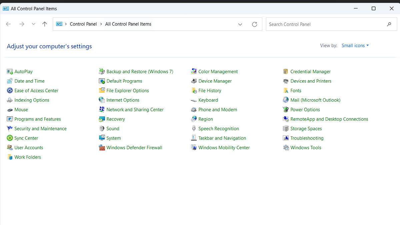Viewport: 400px width, 225px height.
Task: Open the address bar previous locations dropdown
Action: point(240,24)
